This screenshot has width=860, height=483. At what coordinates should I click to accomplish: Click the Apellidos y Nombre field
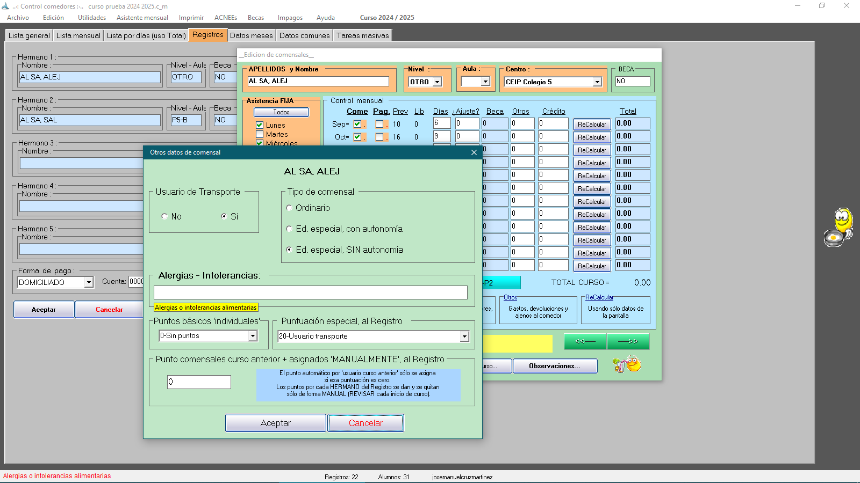[x=318, y=81]
